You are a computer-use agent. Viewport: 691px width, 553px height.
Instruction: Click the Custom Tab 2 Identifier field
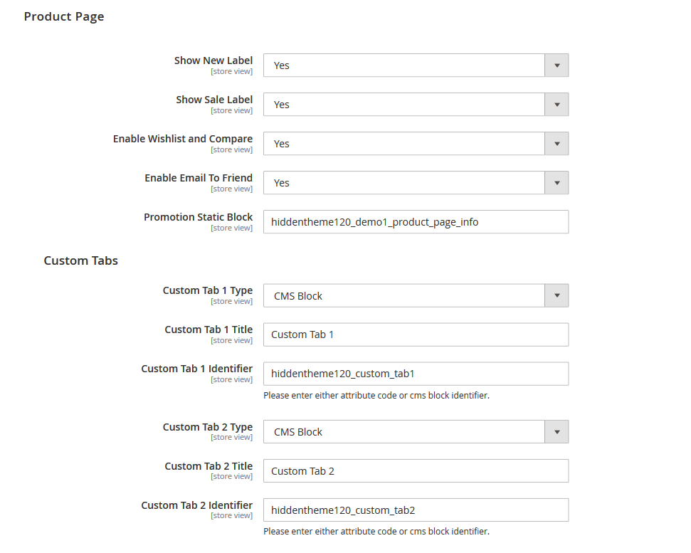pyautogui.click(x=415, y=510)
